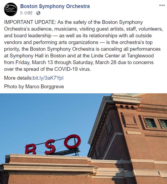Click the IMPORTANT UPDATE opening text
The width and height of the screenshot is (167, 184).
[x=30, y=22]
